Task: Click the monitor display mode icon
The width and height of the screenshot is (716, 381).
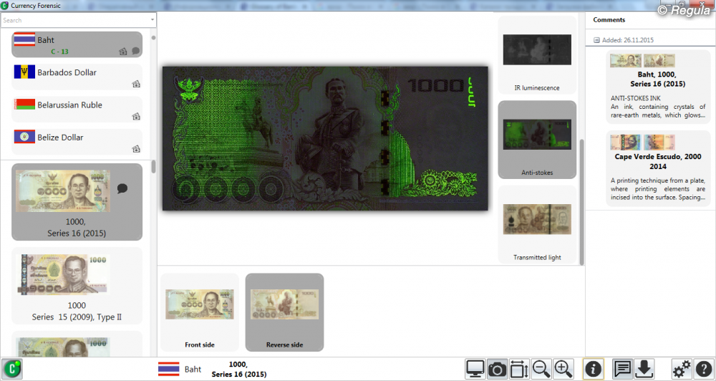Action: (x=475, y=369)
